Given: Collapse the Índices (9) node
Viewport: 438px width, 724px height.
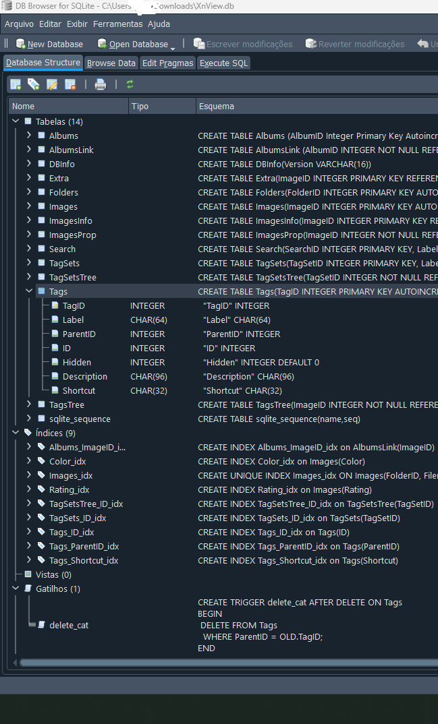Looking at the screenshot, I should point(16,433).
